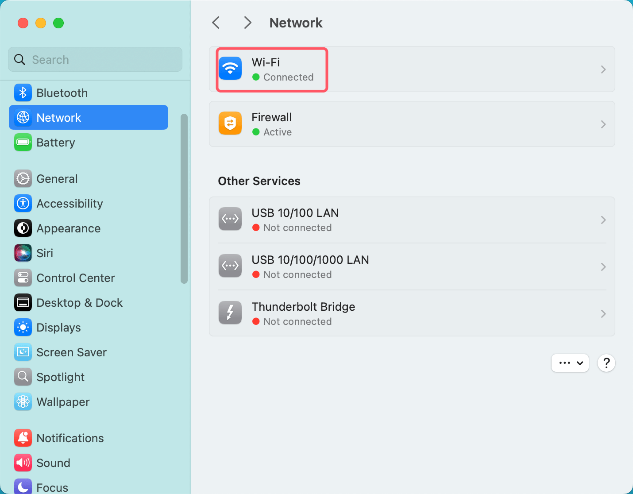
Task: Open the Help question mark button
Action: pos(606,363)
